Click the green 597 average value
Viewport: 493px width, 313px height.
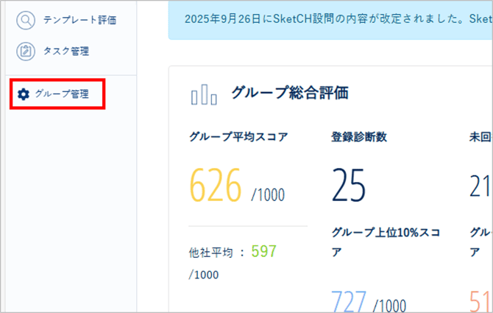coord(263,251)
